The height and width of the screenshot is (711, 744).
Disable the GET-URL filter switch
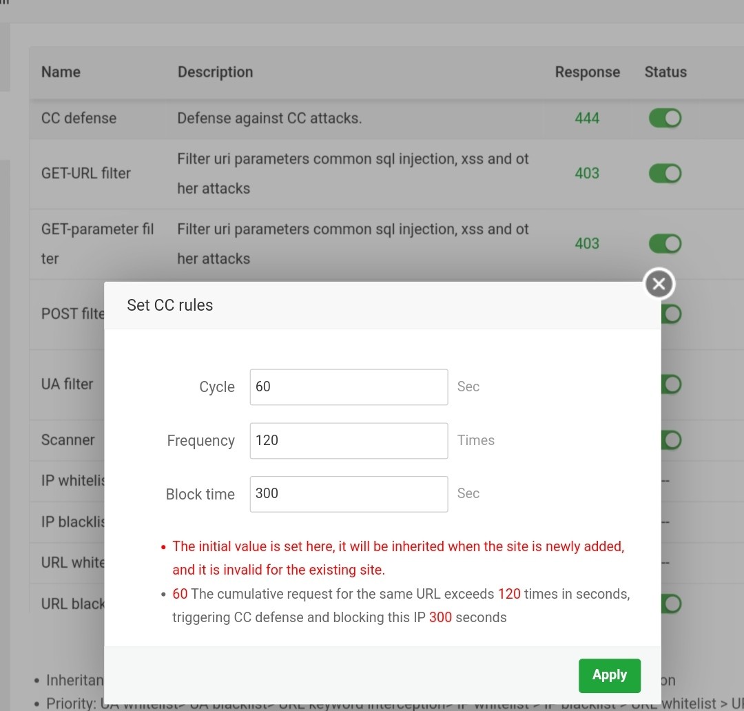click(x=665, y=174)
